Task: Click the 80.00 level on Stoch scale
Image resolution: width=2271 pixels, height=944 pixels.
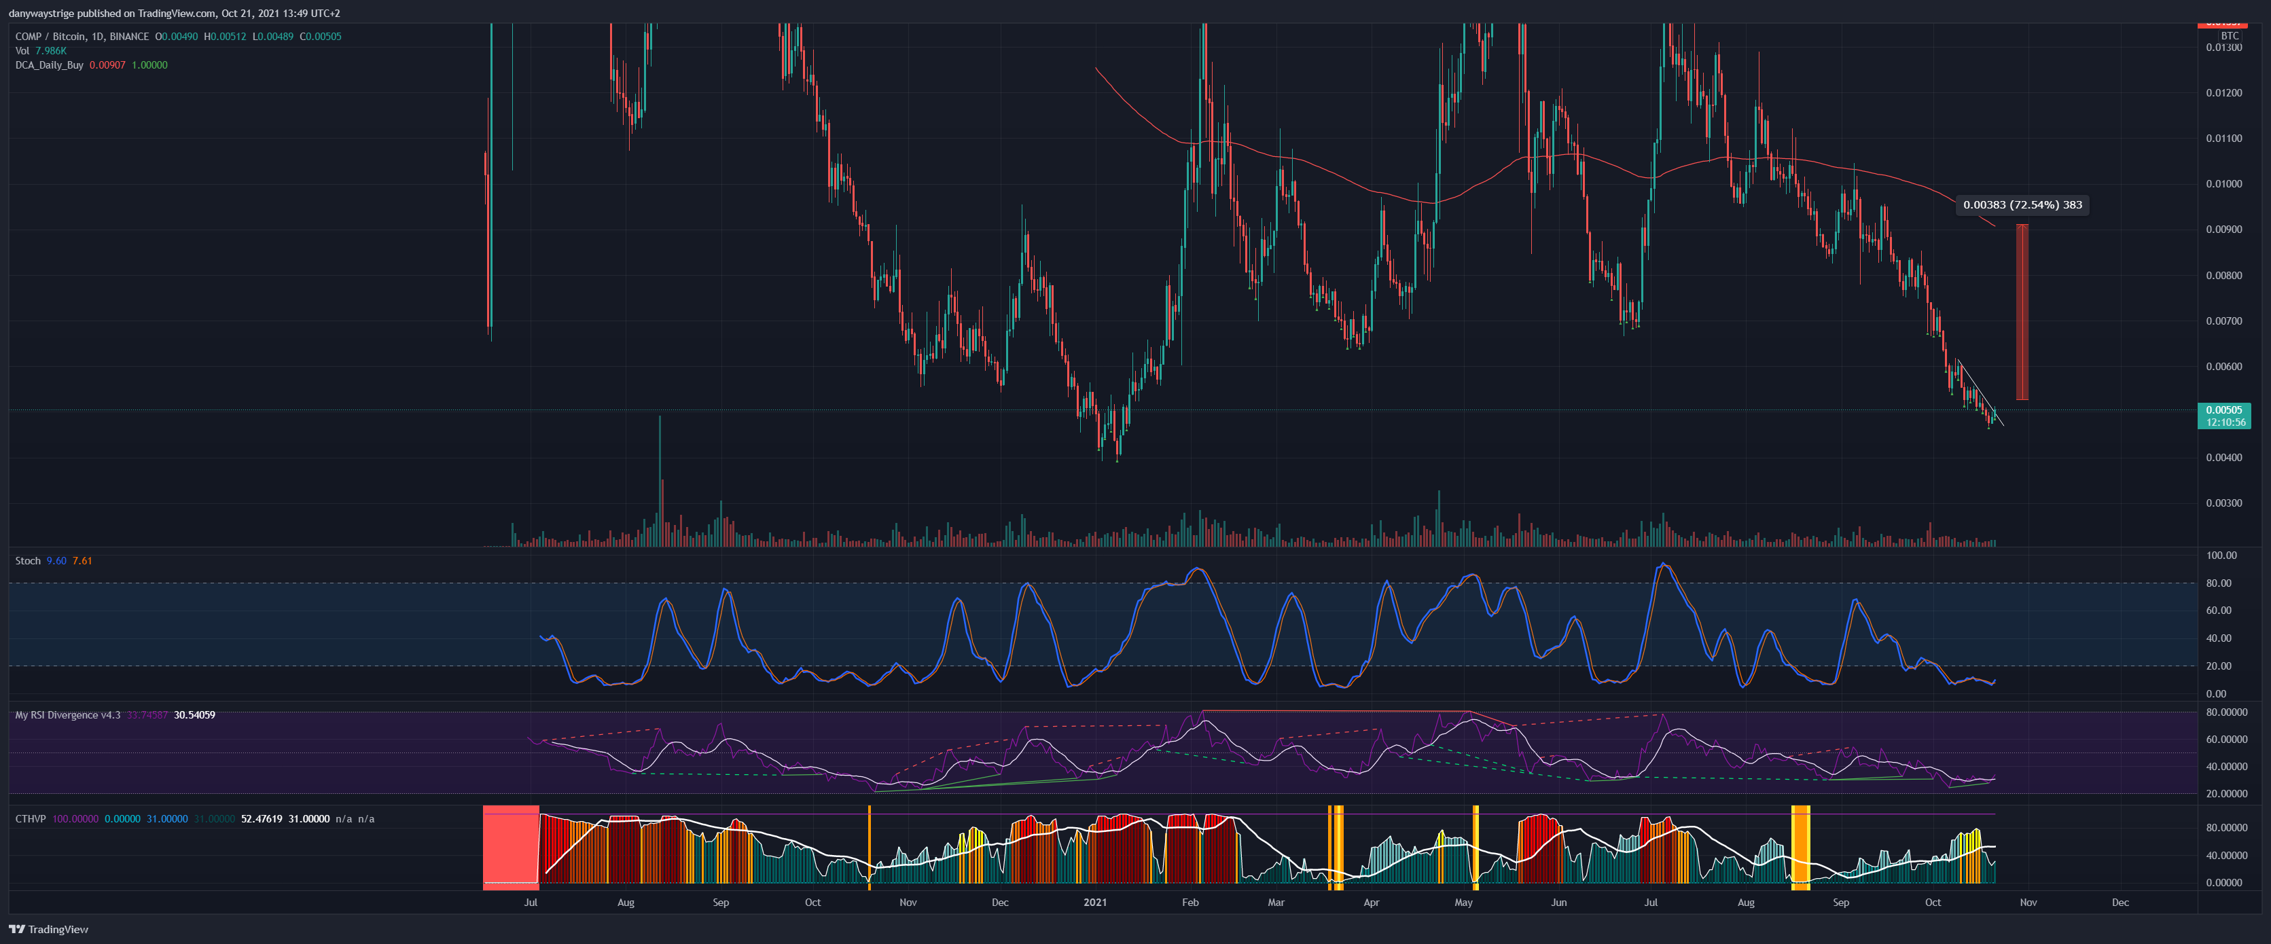Action: pyautogui.click(x=2219, y=583)
